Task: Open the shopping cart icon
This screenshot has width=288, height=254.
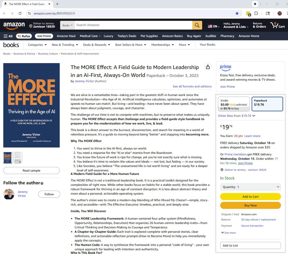Action: (x=277, y=25)
